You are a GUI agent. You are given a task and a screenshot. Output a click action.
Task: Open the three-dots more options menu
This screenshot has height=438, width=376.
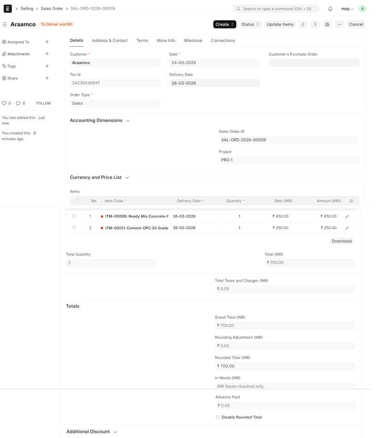[x=340, y=24]
